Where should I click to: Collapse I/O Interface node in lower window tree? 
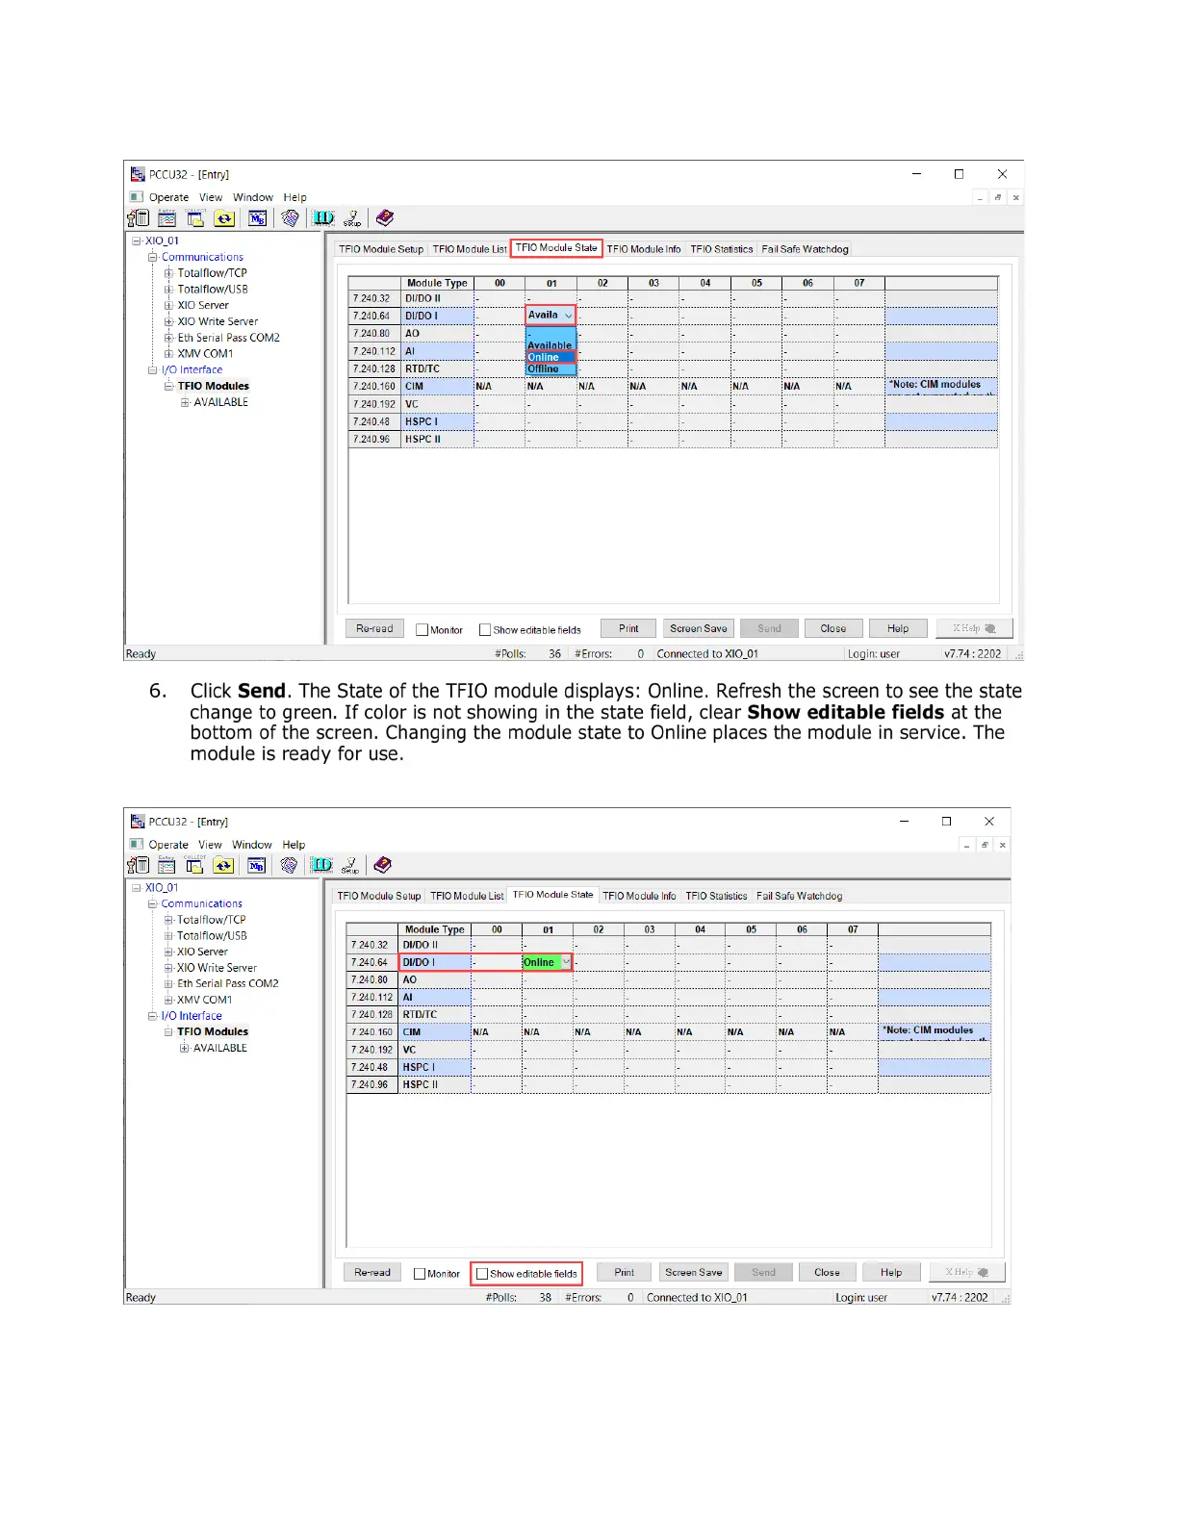pos(152,1016)
